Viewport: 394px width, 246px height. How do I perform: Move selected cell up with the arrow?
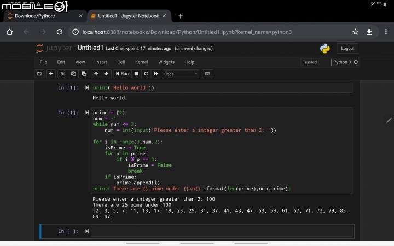tap(96, 74)
